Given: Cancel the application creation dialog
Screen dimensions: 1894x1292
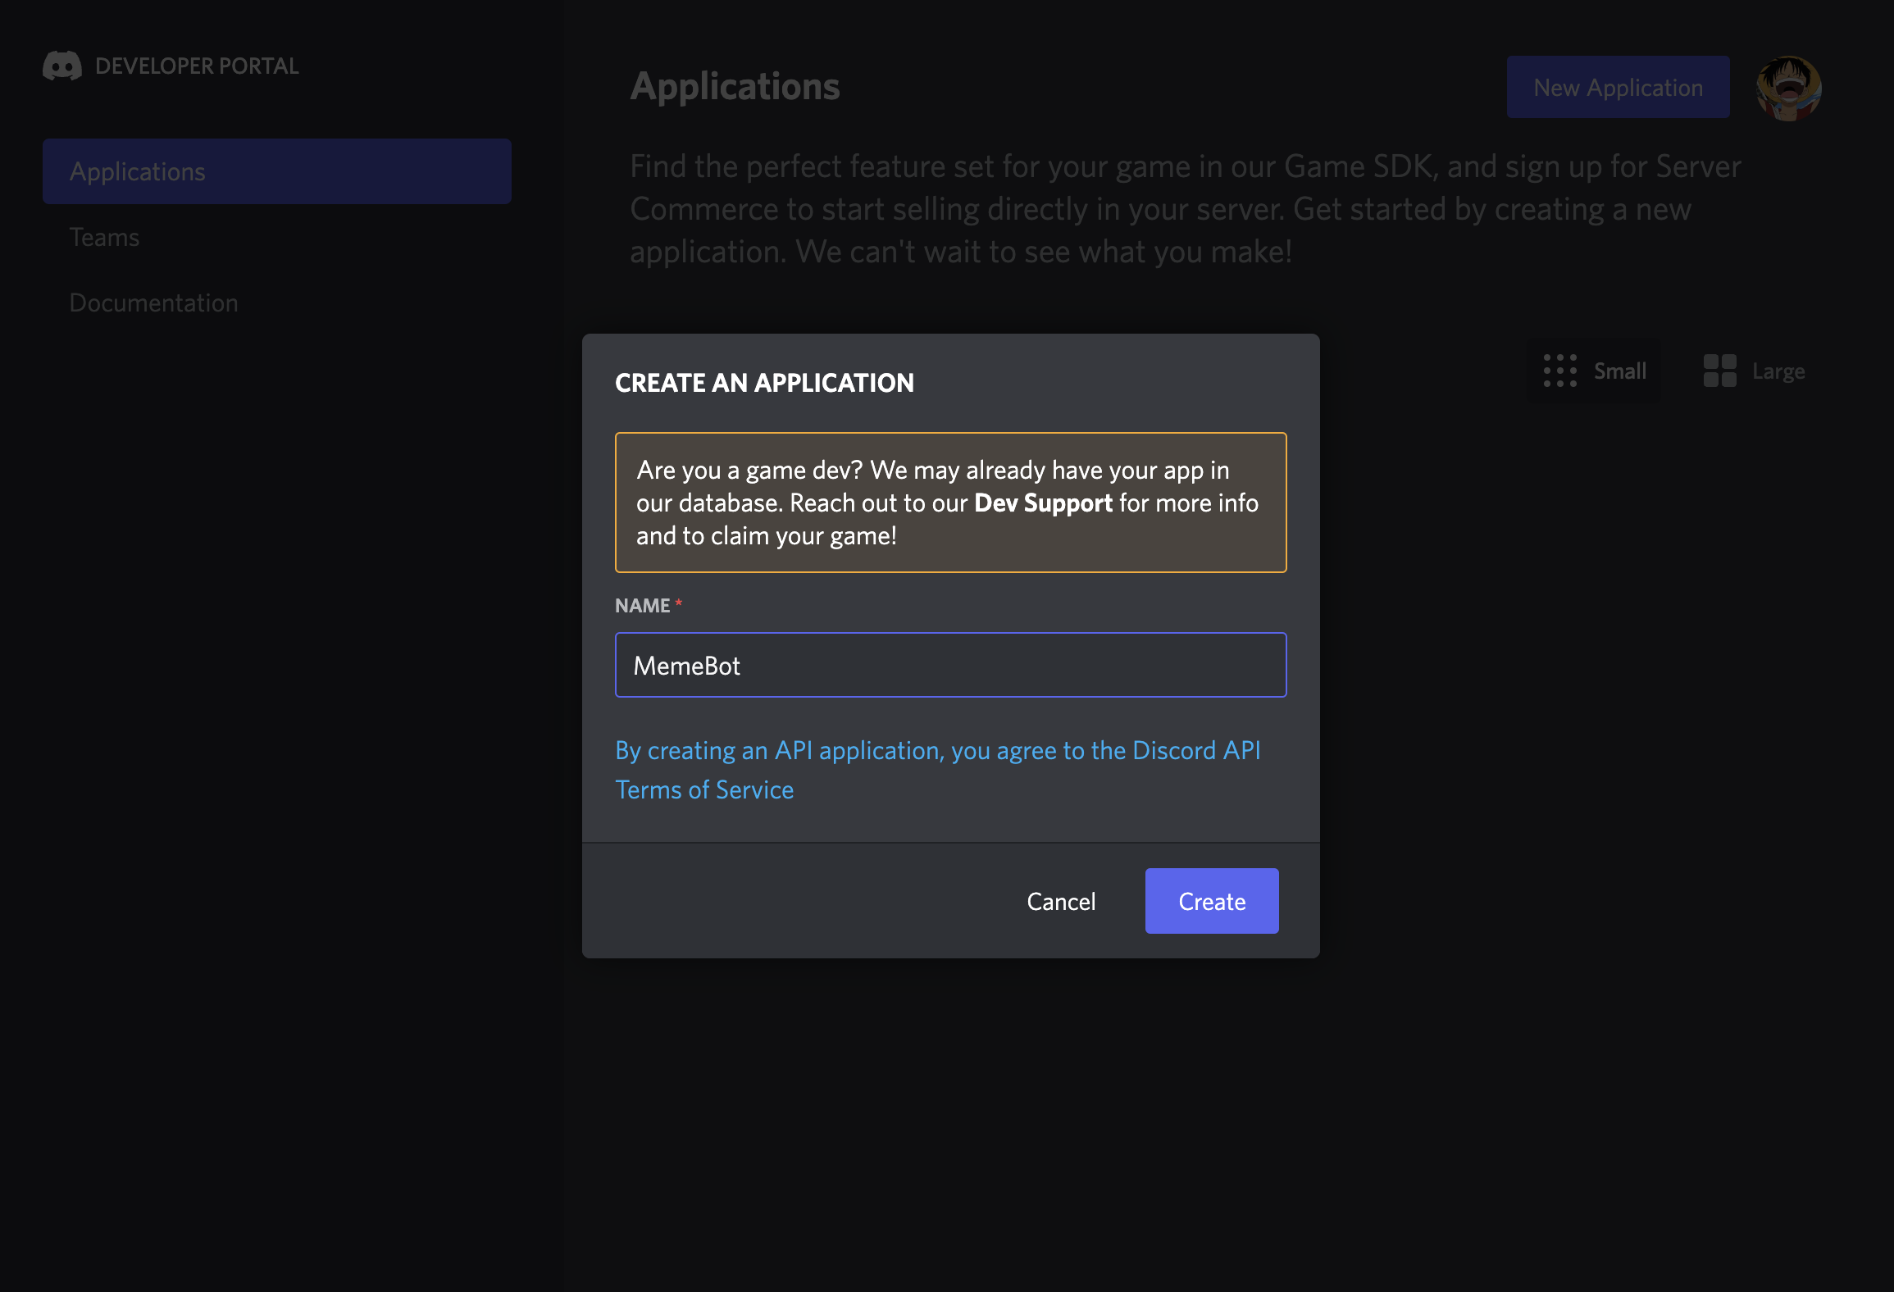Looking at the screenshot, I should point(1061,901).
